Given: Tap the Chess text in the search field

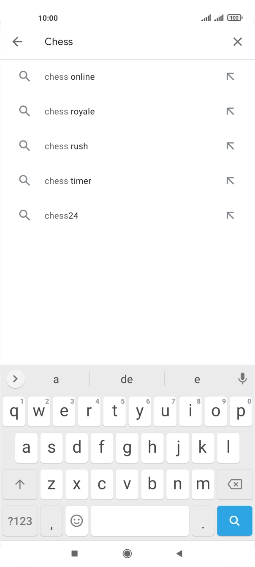Looking at the screenshot, I should pos(59,41).
